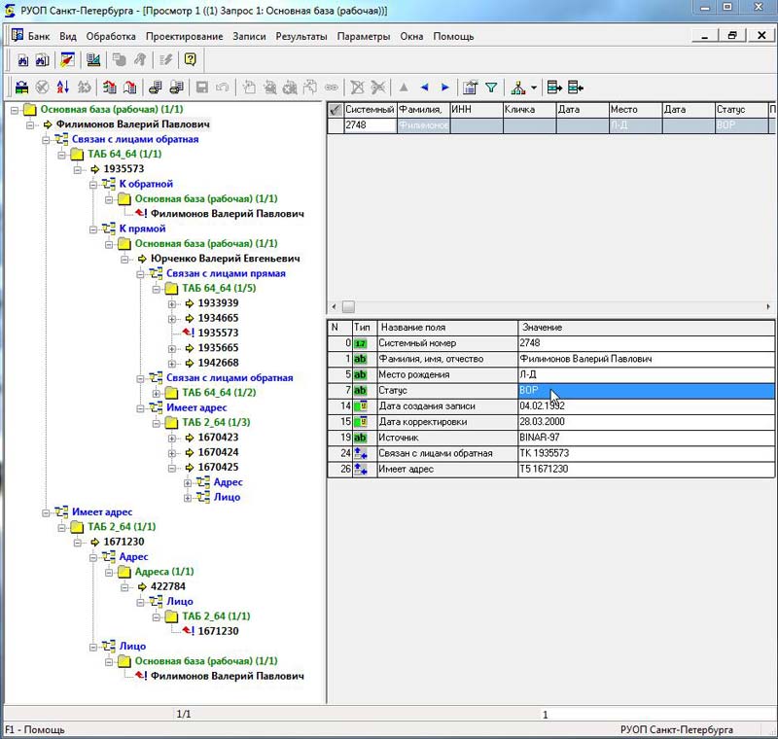Click the Фамилия column header in grid
The width and height of the screenshot is (778, 739).
click(x=423, y=110)
